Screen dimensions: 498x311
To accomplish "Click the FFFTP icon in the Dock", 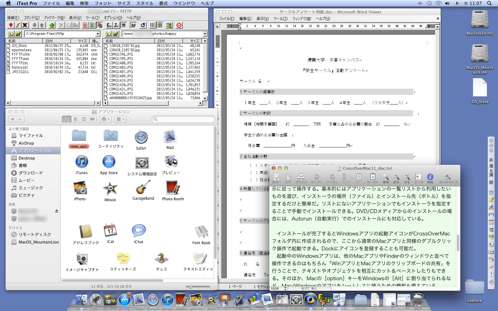I will (325, 300).
